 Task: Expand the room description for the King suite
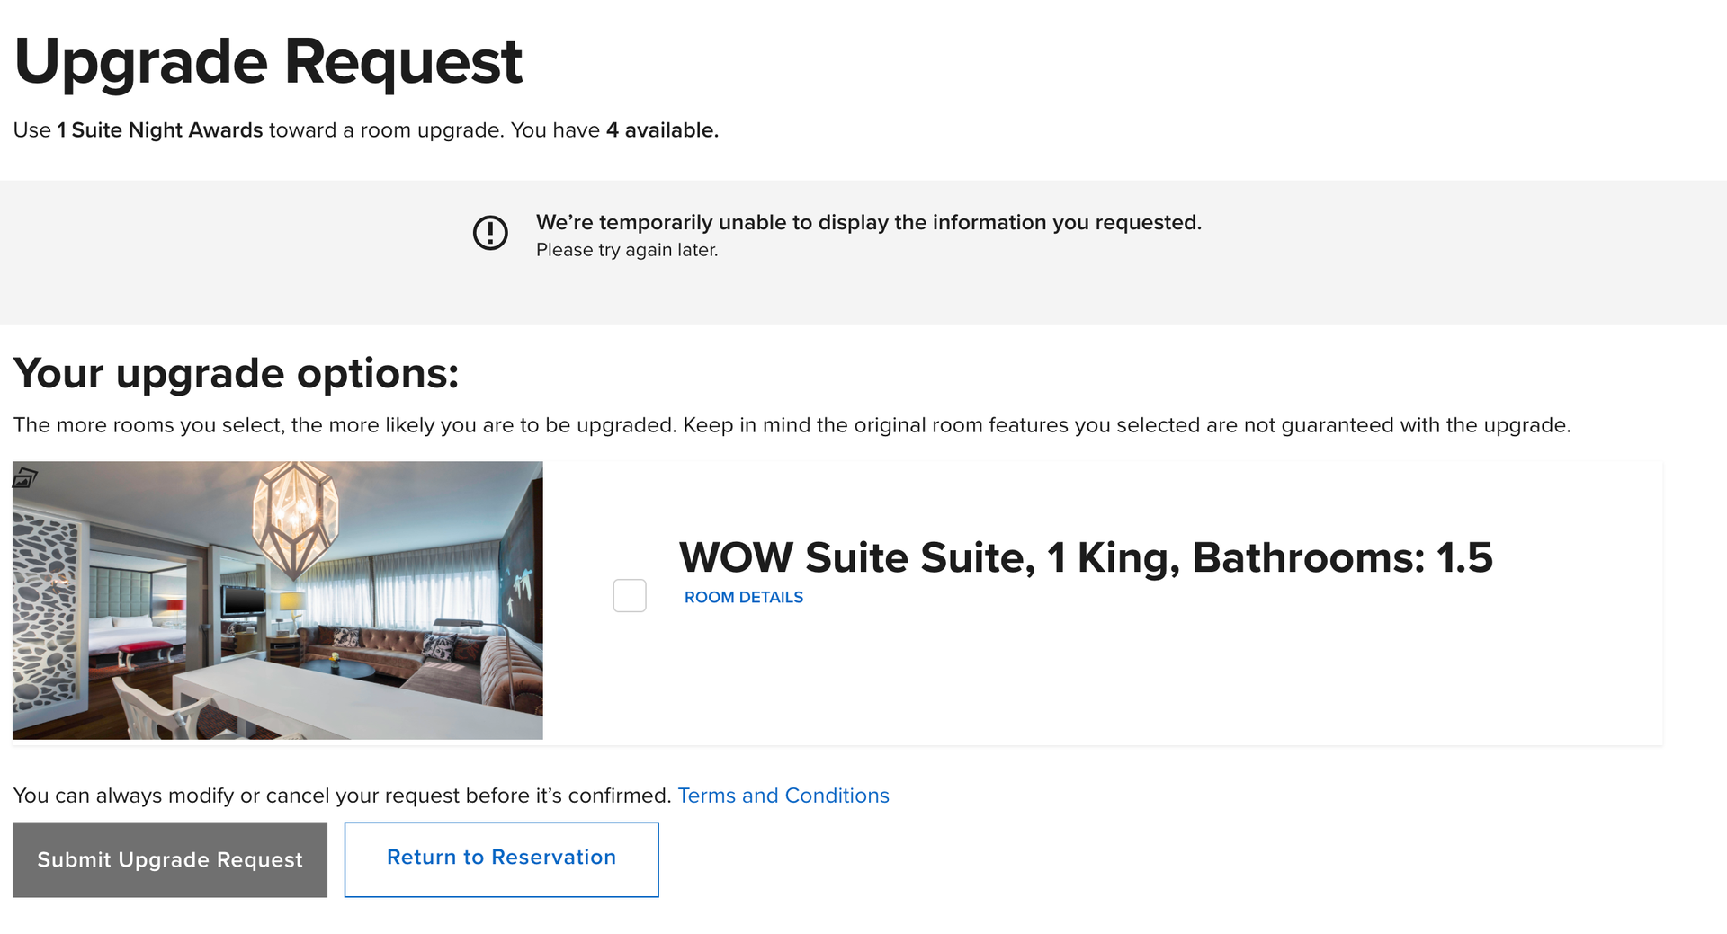point(744,597)
